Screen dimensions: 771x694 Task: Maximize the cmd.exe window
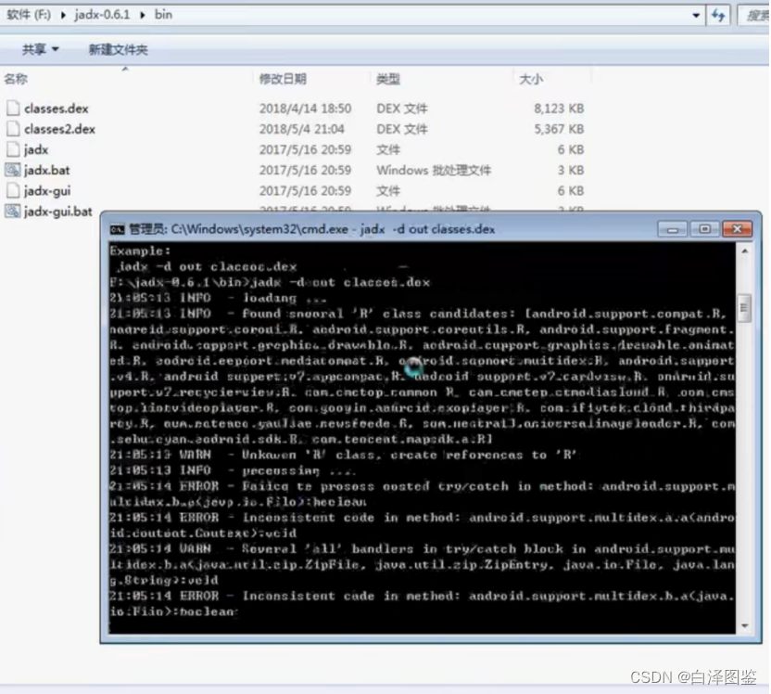(x=704, y=229)
